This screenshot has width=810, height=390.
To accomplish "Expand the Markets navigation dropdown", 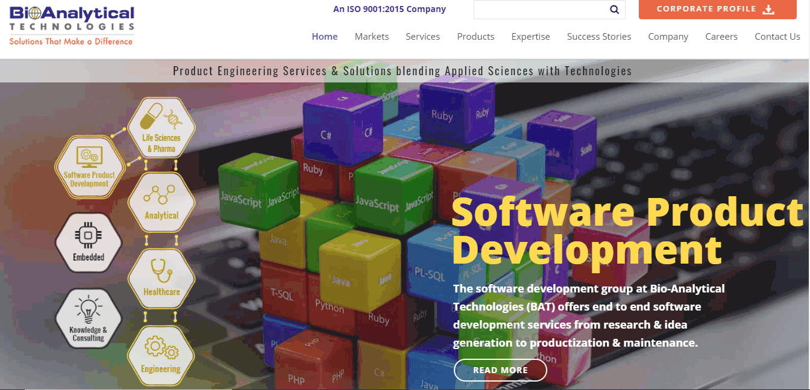I will click(372, 36).
